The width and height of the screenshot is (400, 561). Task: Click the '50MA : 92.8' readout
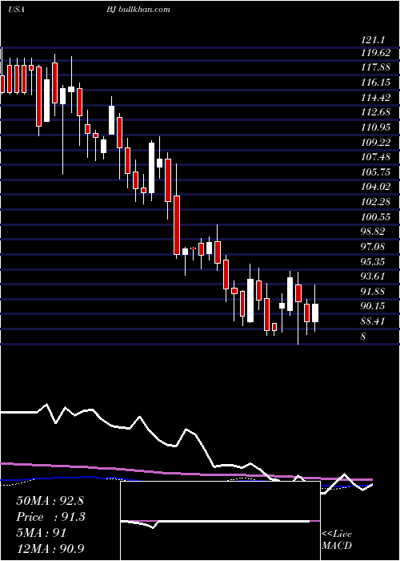pos(50,501)
